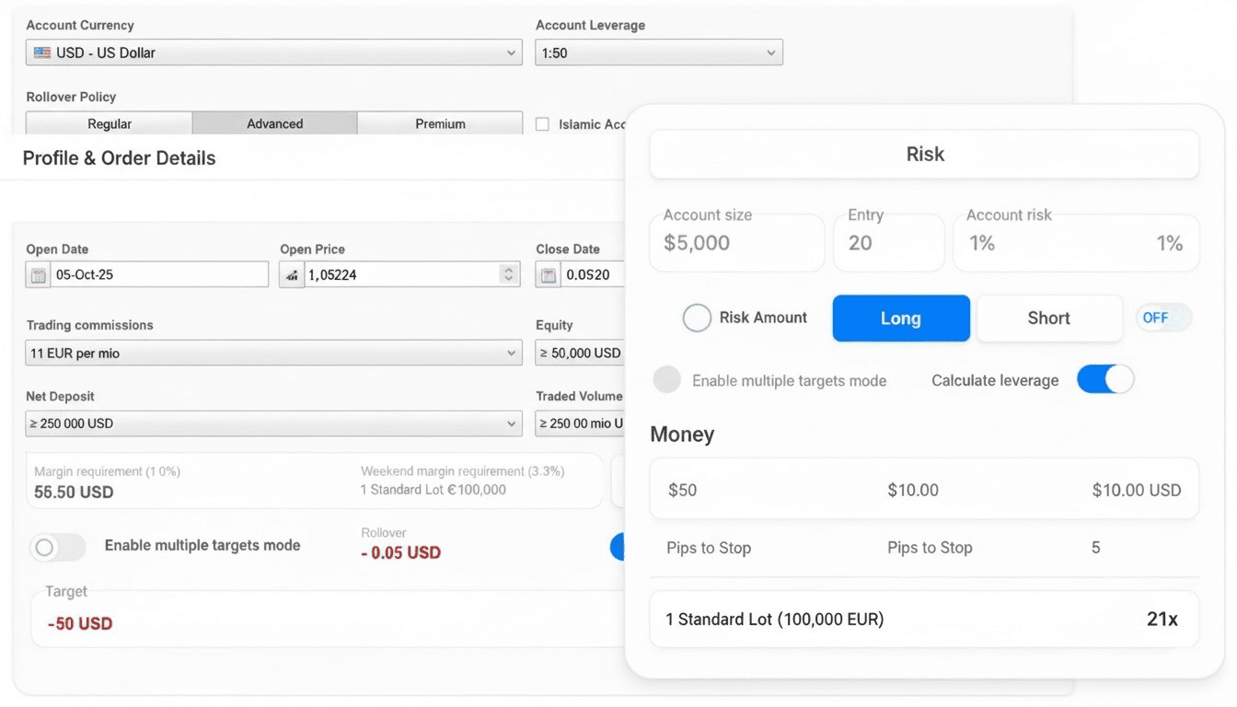Switch the OFF toggle next to Short
The image size is (1237, 707).
pos(1163,318)
